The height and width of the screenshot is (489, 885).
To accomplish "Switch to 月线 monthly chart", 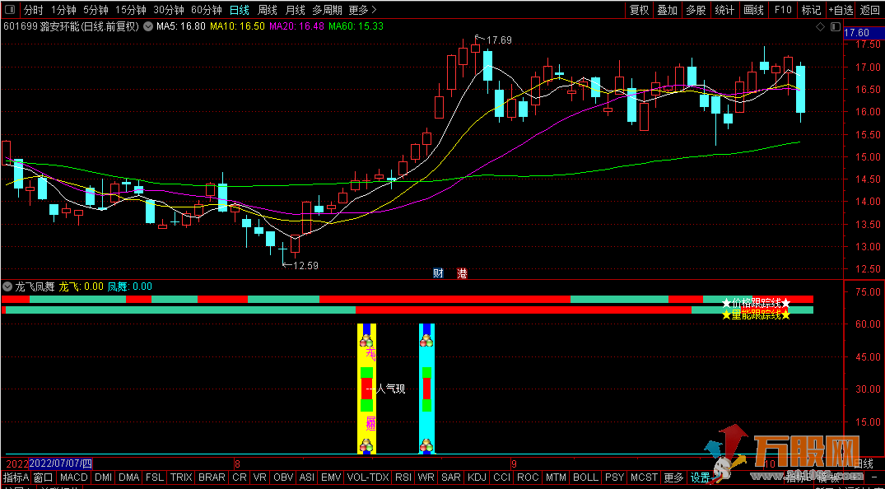I will (x=295, y=10).
